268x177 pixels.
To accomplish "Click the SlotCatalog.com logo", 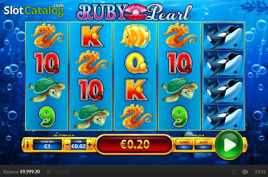I will [x=34, y=10].
